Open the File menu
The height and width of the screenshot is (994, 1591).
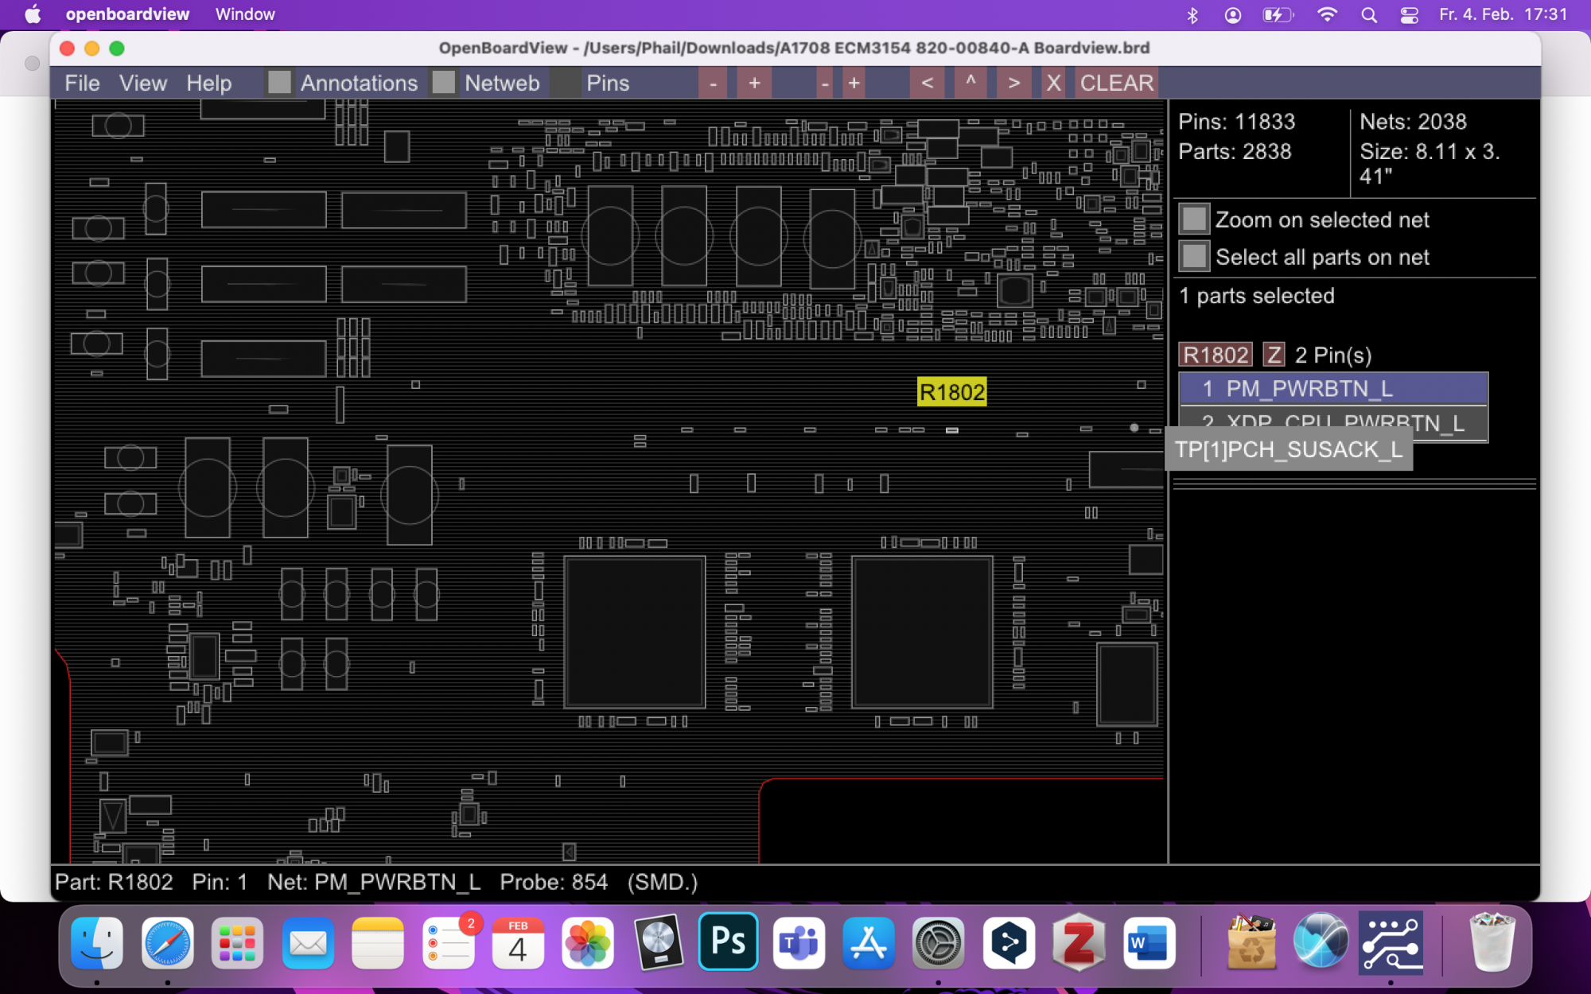pyautogui.click(x=82, y=83)
